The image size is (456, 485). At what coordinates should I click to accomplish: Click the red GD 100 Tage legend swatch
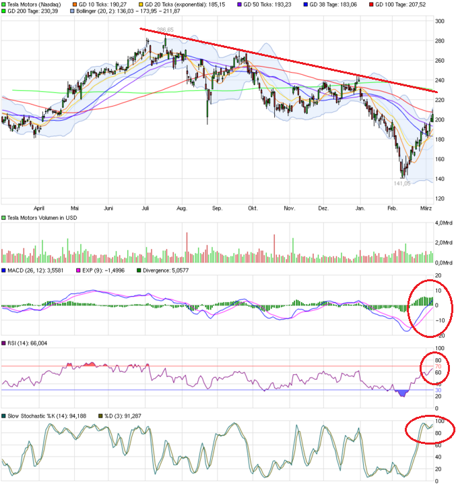(x=371, y=5)
